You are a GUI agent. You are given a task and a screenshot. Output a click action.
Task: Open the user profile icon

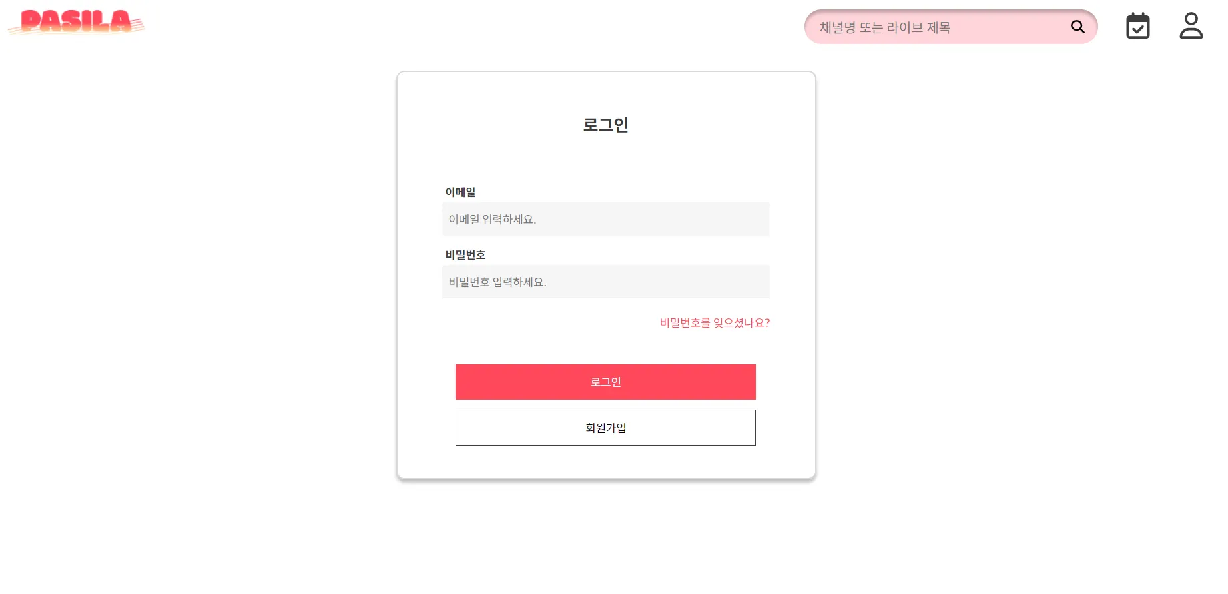click(1191, 26)
